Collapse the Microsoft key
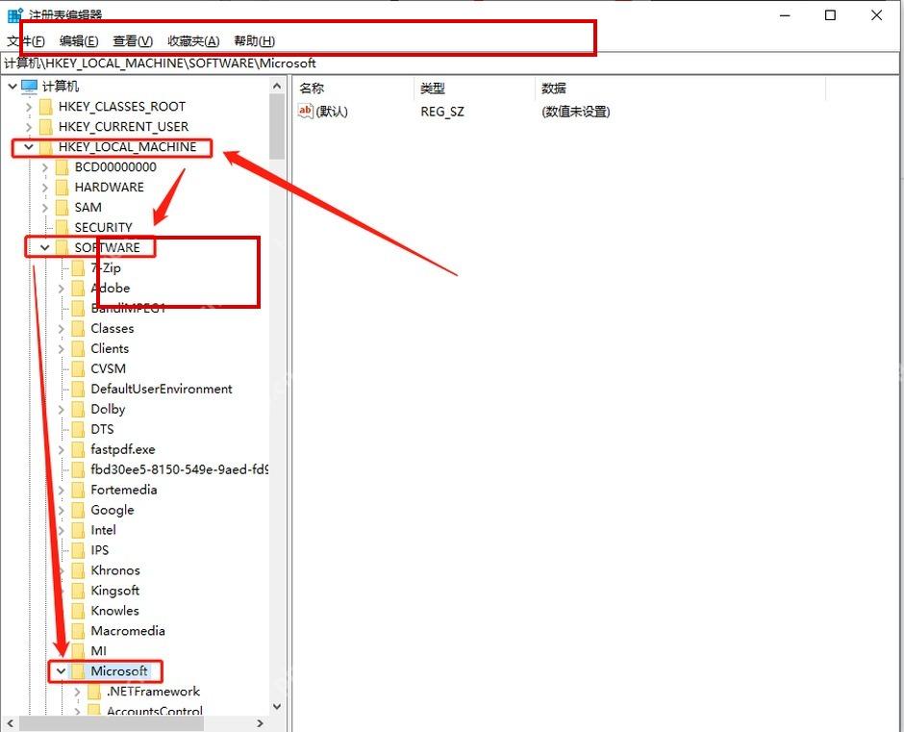The width and height of the screenshot is (904, 732). point(61,671)
